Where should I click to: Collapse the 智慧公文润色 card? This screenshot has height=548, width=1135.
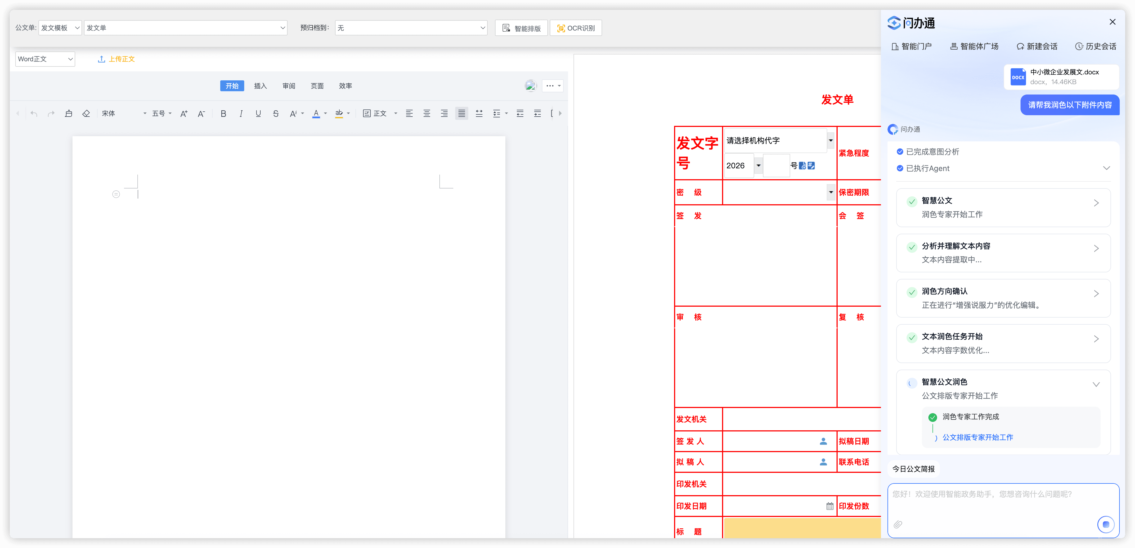click(1096, 384)
